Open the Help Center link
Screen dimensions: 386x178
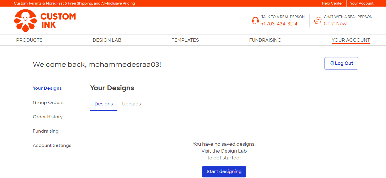[332, 3]
